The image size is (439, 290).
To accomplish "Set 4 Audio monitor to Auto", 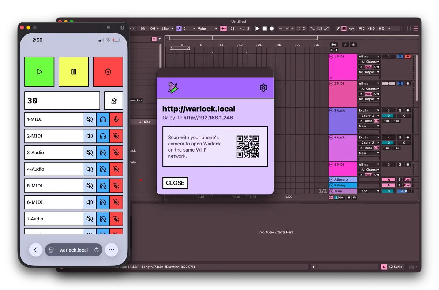I will [x=368, y=148].
